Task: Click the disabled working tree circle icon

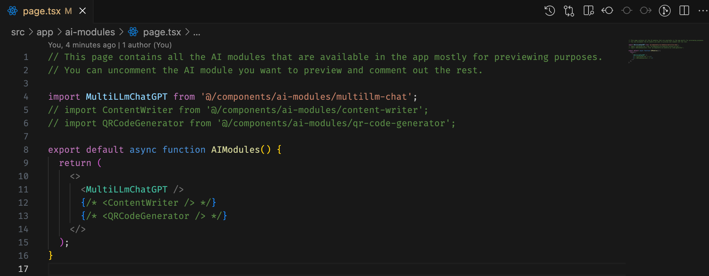Action: (x=626, y=11)
